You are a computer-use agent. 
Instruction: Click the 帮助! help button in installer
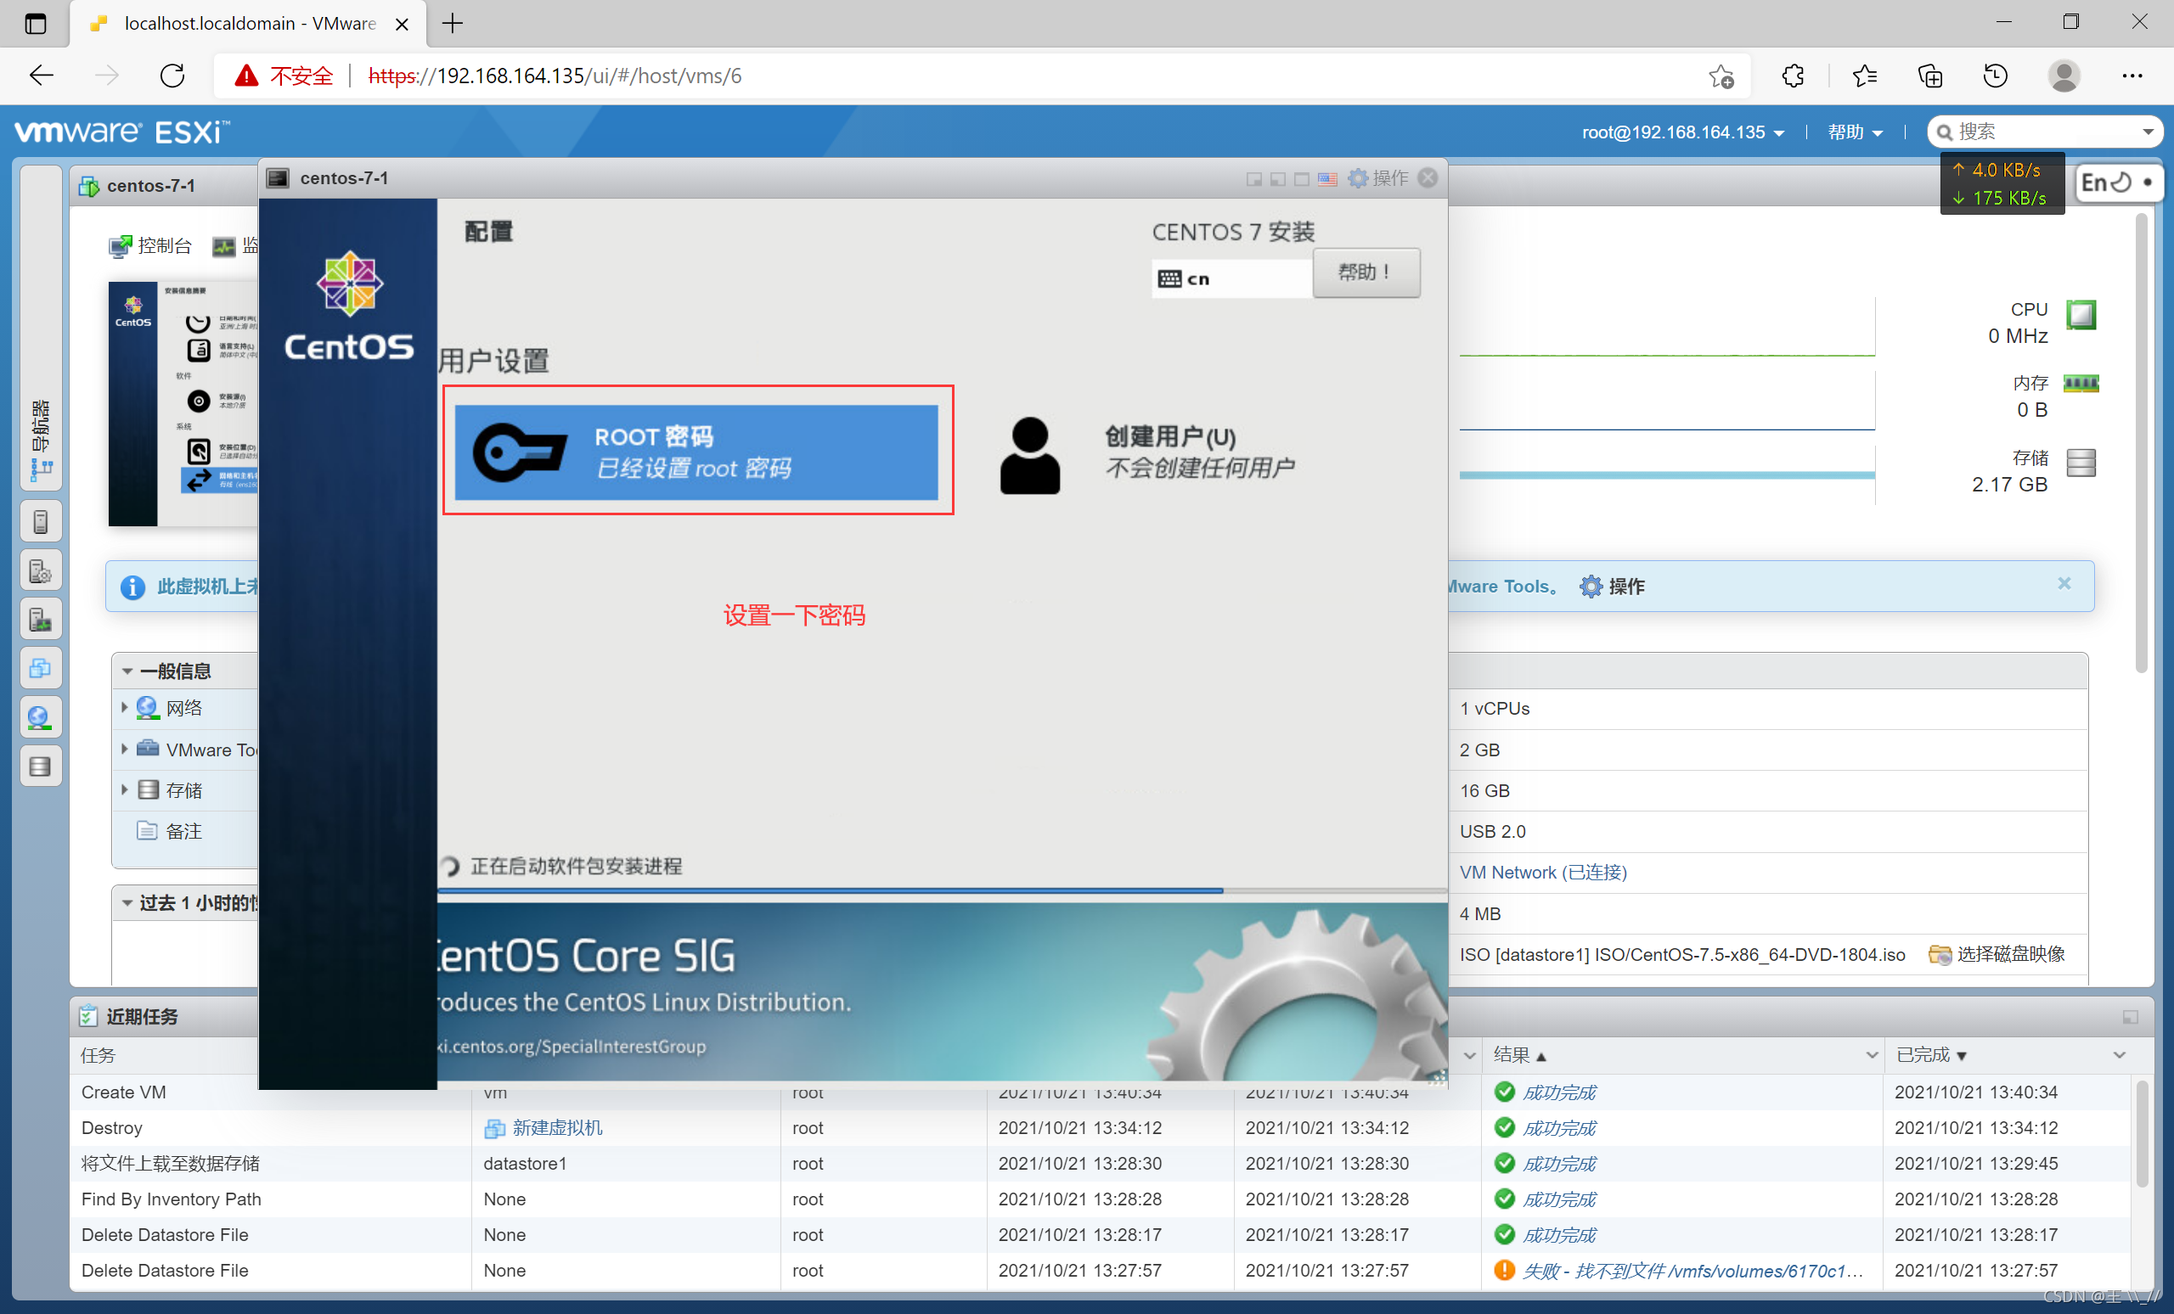click(1366, 272)
